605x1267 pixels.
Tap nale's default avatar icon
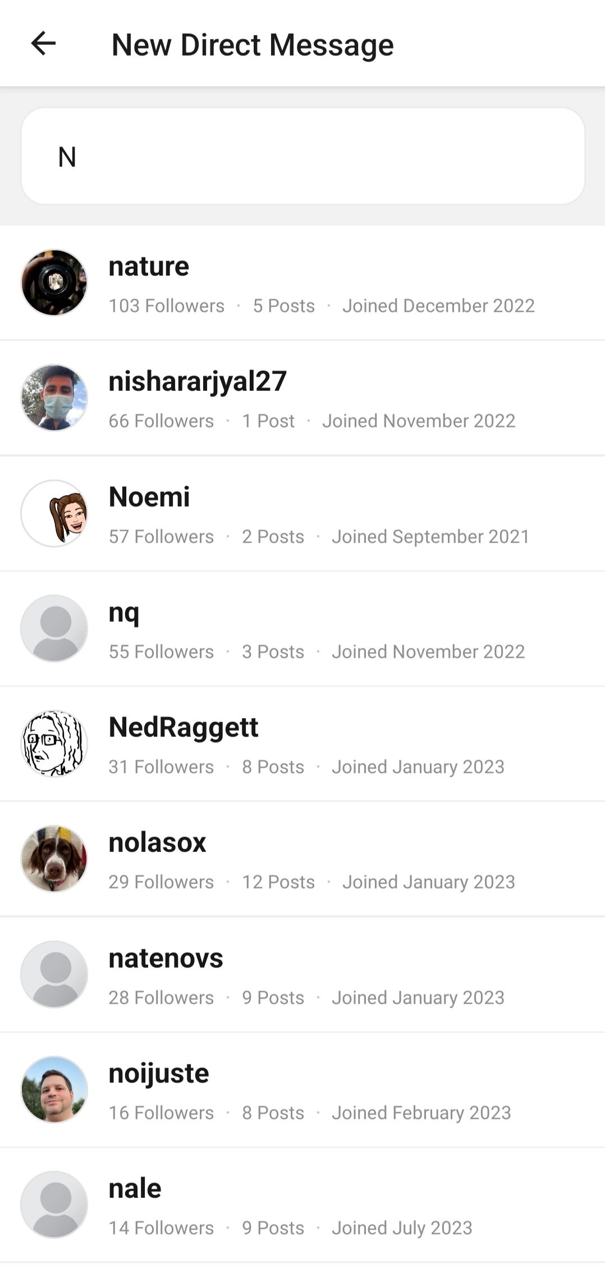(54, 1205)
